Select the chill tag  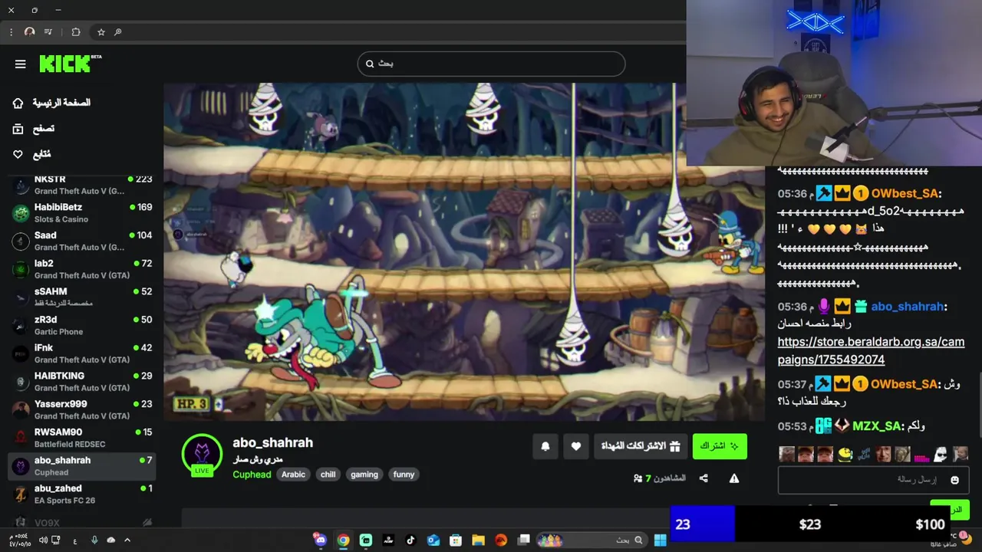click(x=328, y=475)
